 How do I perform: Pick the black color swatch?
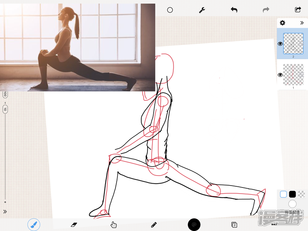(x=293, y=194)
